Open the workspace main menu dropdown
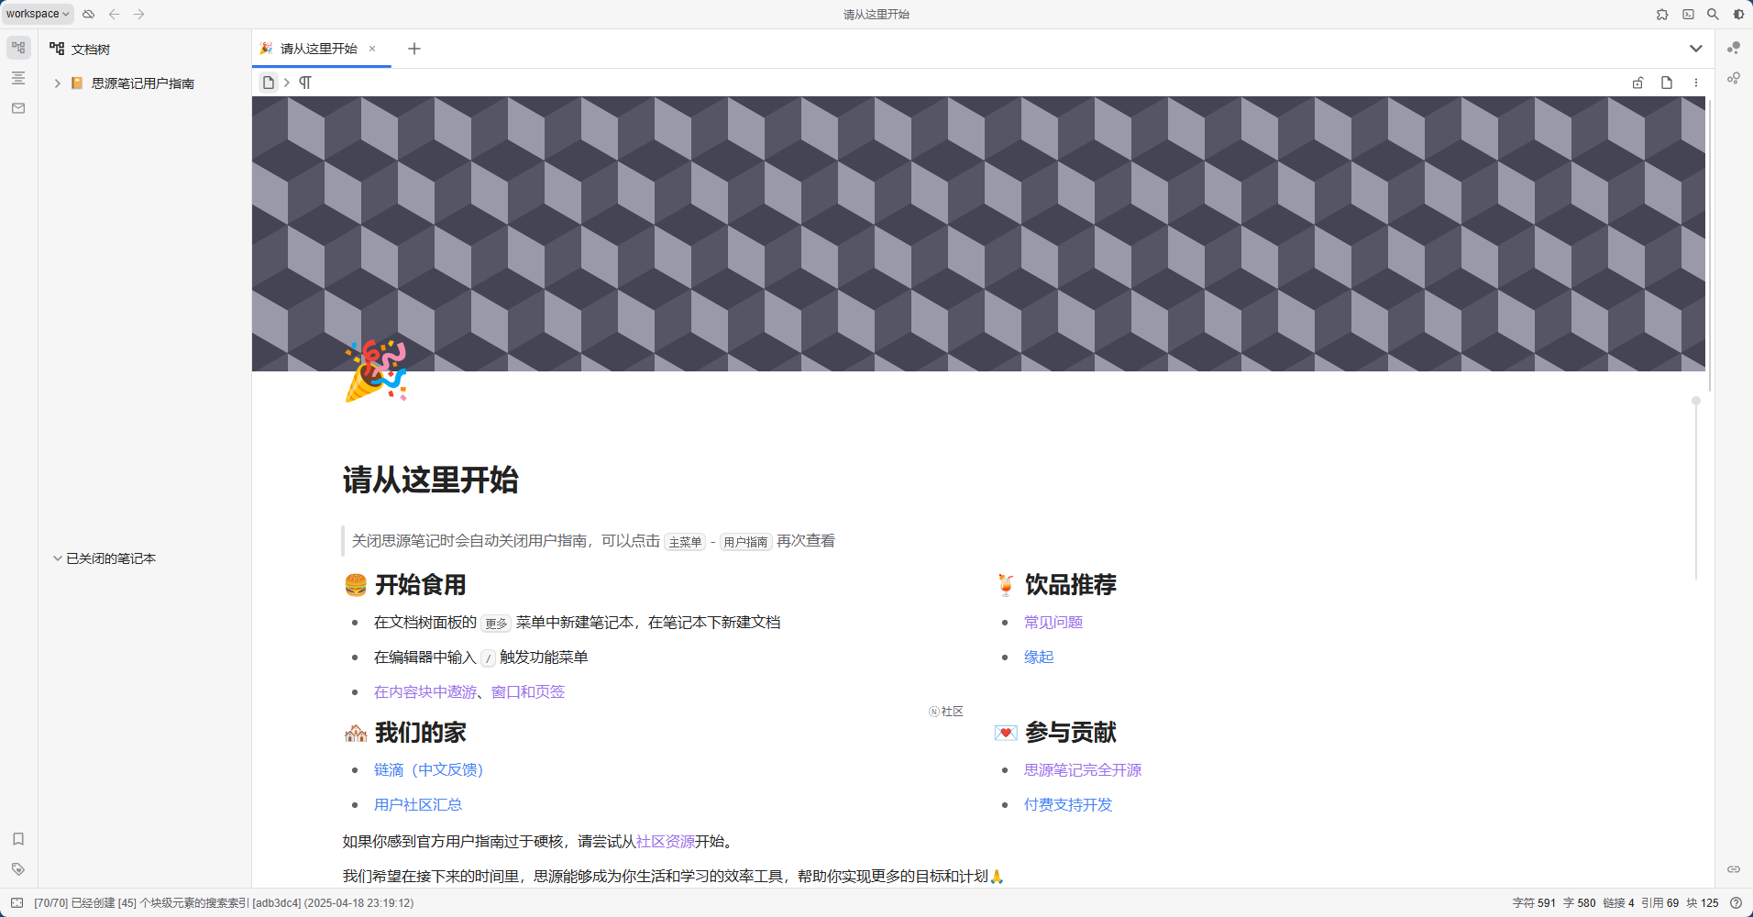1753x917 pixels. coord(38,14)
